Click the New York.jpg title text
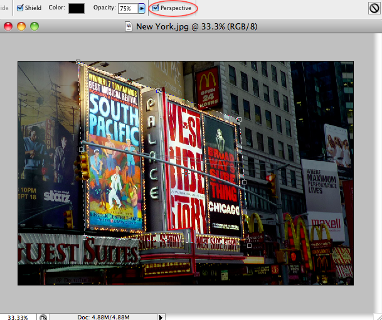 196,26
